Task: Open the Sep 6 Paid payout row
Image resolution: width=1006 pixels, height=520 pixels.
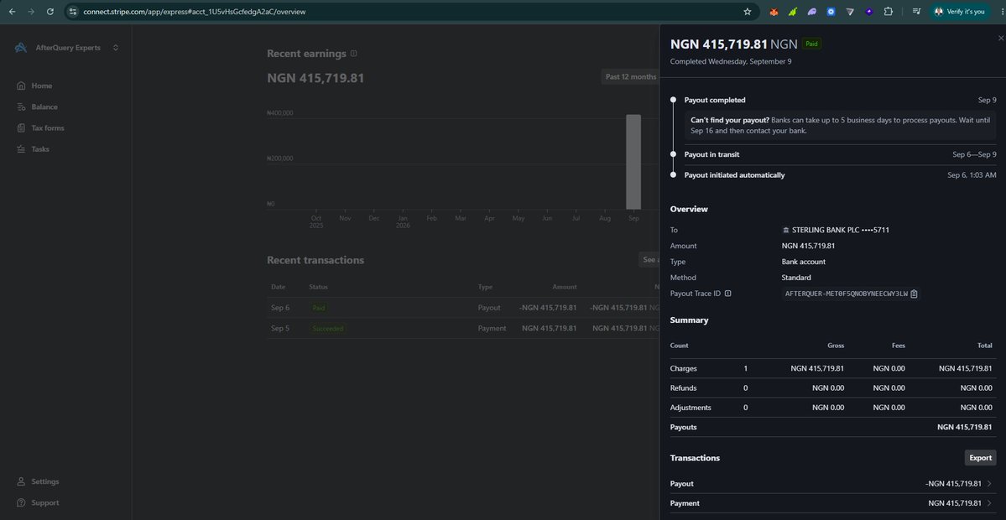Action: 463,308
